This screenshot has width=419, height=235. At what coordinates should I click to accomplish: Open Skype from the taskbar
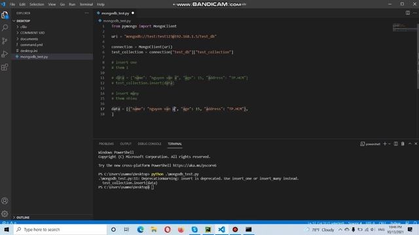(x=194, y=229)
